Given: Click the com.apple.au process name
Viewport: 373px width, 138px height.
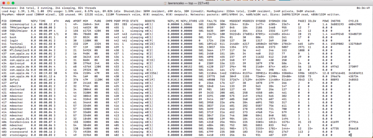Looking at the screenshot, I should pyautogui.click(x=19, y=53).
